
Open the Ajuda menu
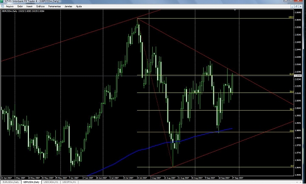79,6
